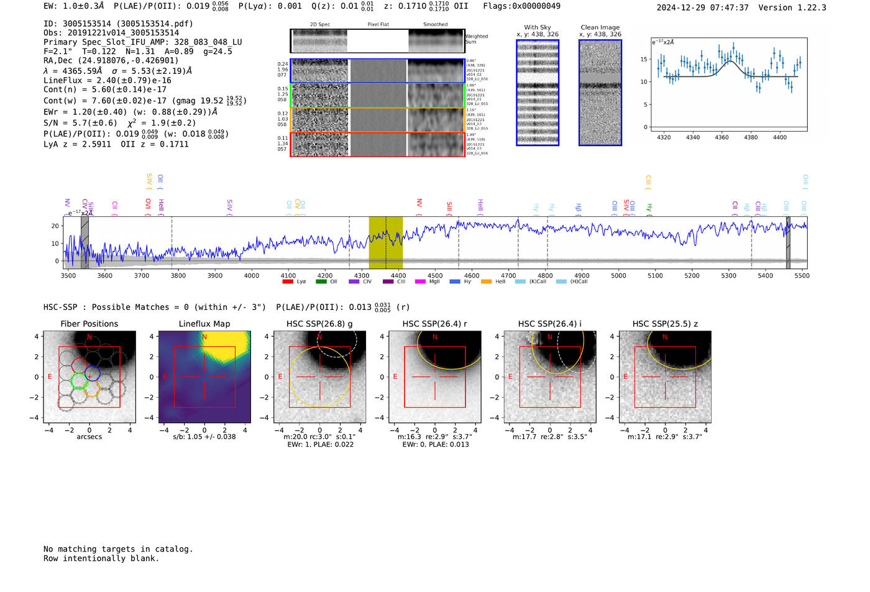Click the blue Hγ legend swatch
This screenshot has height=592, width=870.
pos(455,281)
